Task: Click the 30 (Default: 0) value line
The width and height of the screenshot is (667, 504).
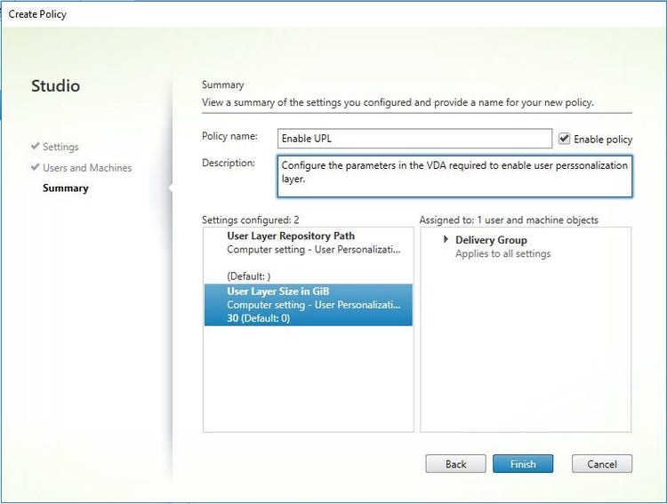Action: (258, 318)
